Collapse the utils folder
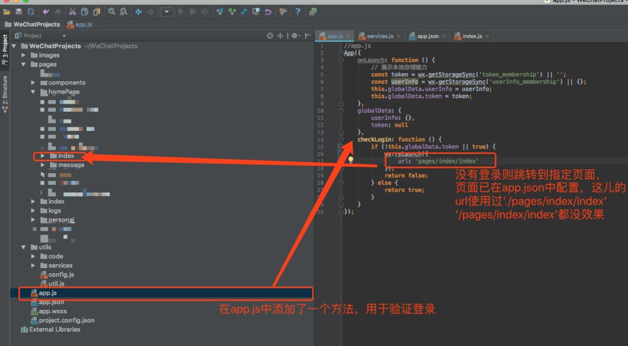The image size is (628, 346). click(24, 247)
